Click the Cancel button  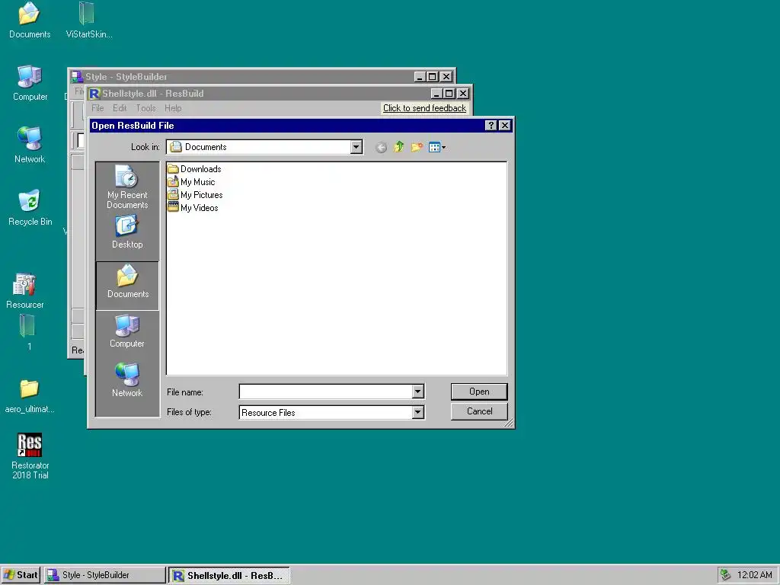(479, 411)
